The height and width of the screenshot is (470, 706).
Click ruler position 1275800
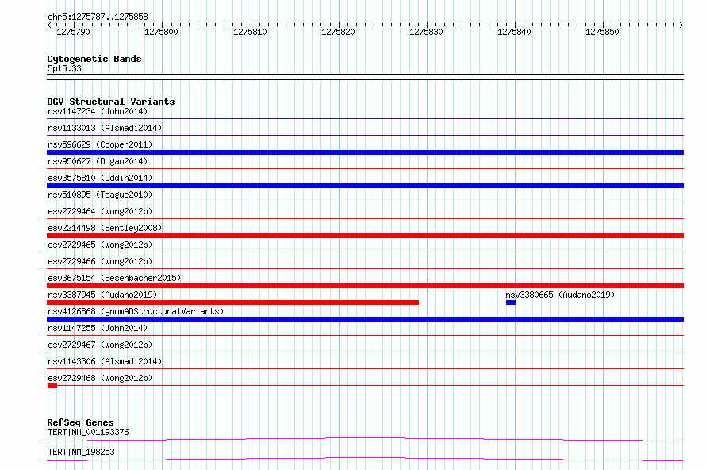tap(161, 32)
